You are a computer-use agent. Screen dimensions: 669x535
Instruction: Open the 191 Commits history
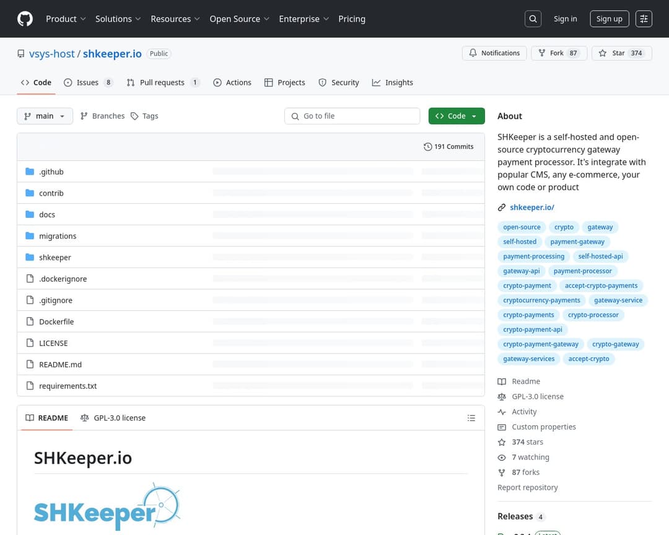448,147
